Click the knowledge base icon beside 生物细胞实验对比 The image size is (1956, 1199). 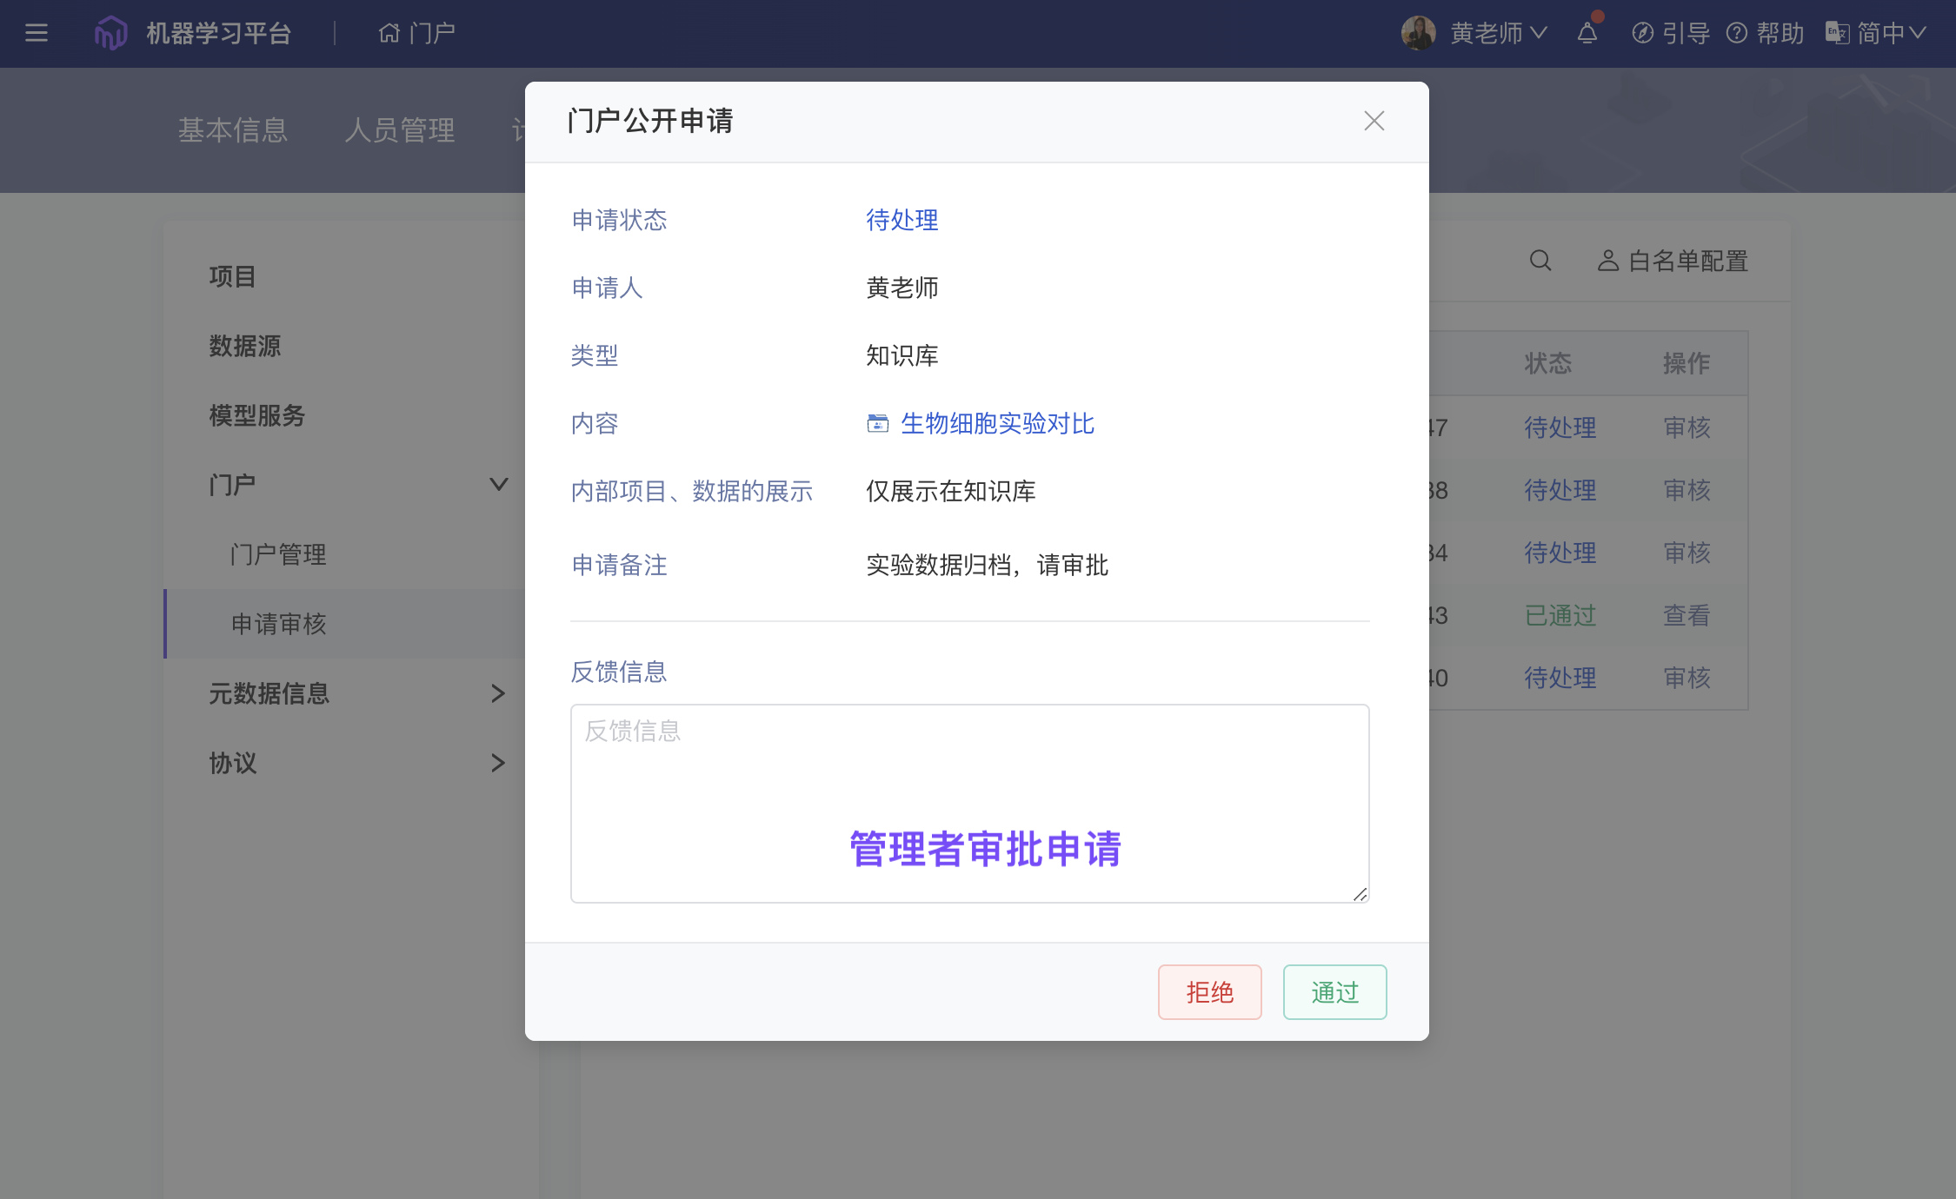(x=878, y=423)
